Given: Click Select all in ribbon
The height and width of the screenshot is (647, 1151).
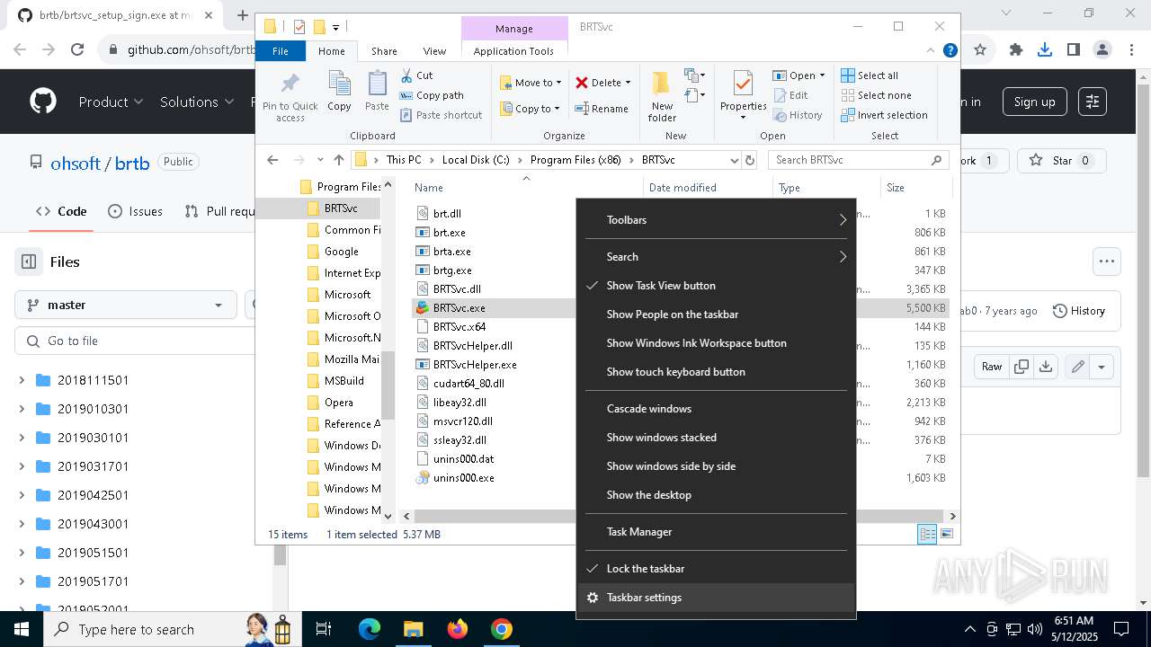Looking at the screenshot, I should point(870,75).
